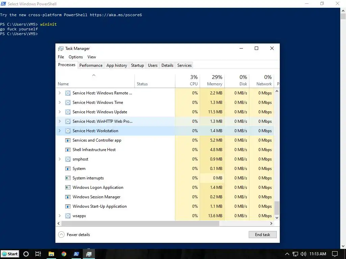Switch to the Performance tab

[x=91, y=65]
